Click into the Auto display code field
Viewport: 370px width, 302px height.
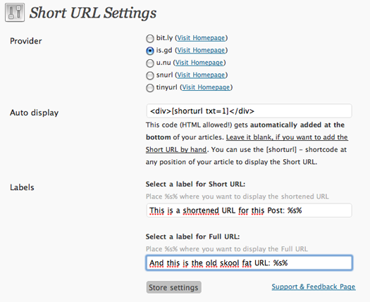point(249,111)
